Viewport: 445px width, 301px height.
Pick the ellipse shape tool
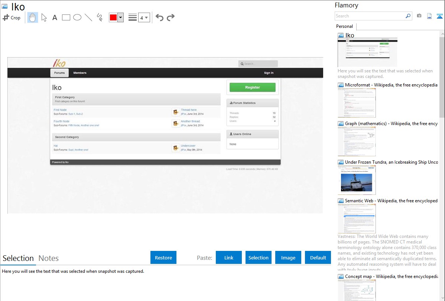pos(77,17)
